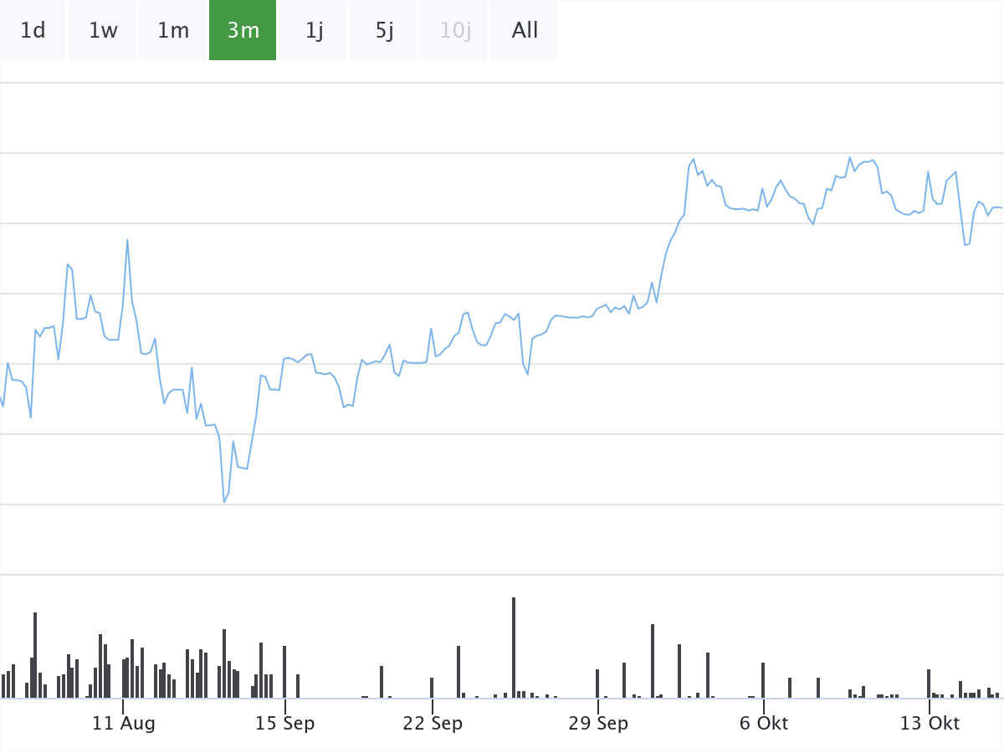Click the tallest volume bar

[514, 648]
